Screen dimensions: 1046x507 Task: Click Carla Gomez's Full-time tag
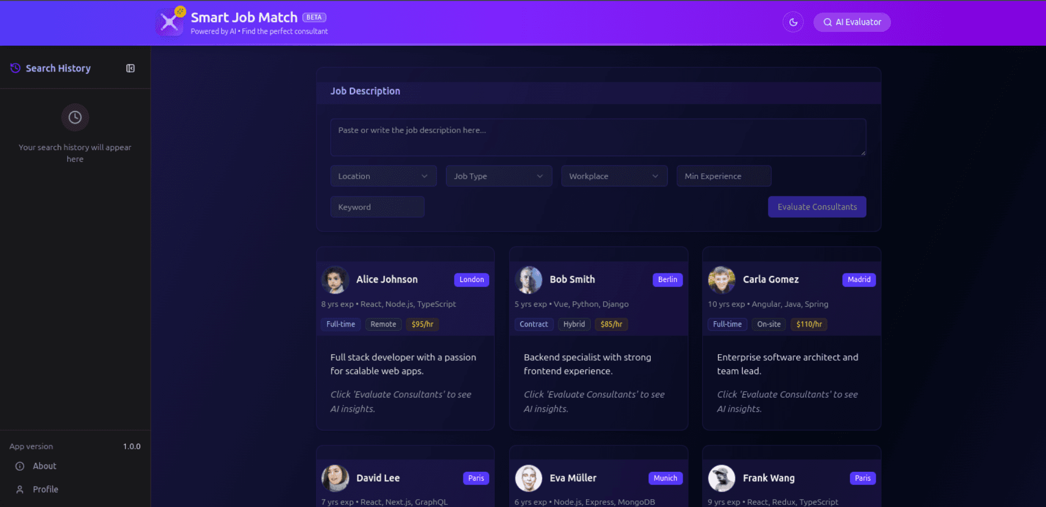pyautogui.click(x=727, y=324)
